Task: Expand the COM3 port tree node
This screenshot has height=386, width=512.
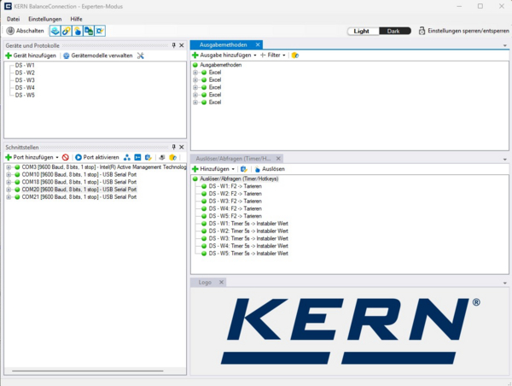Action: click(x=9, y=167)
